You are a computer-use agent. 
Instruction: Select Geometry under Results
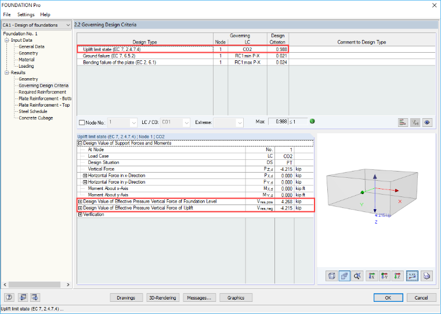[x=28, y=79]
